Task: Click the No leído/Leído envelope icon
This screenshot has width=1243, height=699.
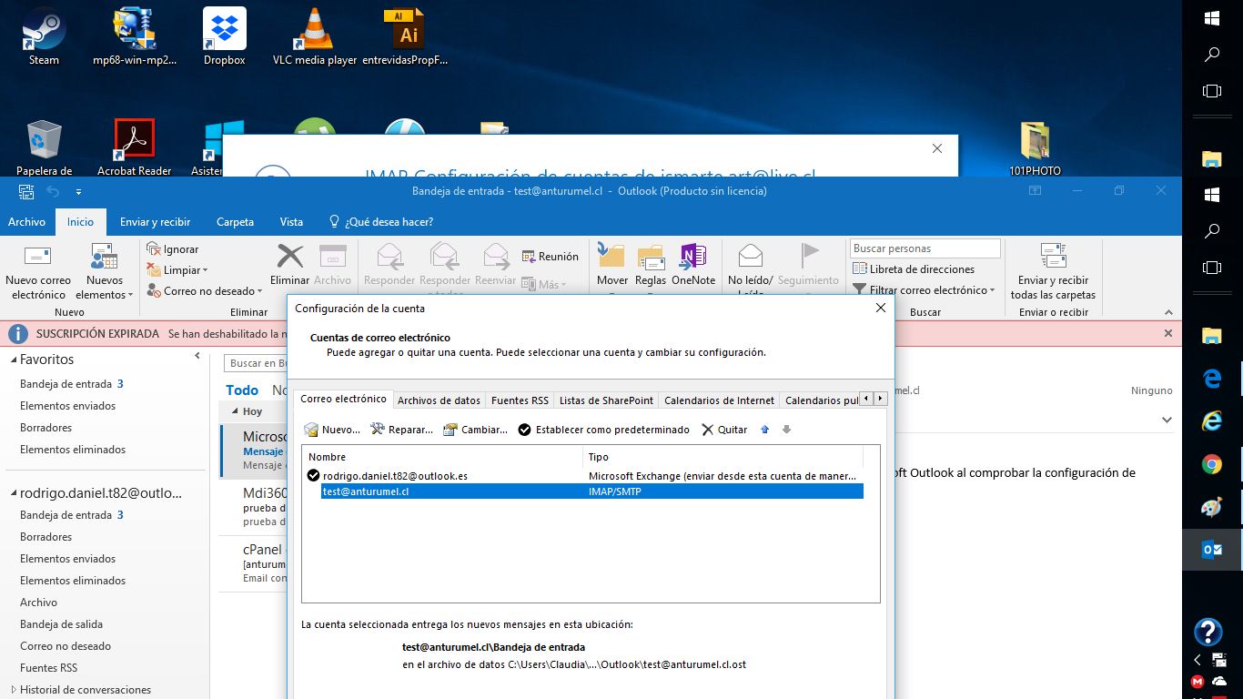Action: pyautogui.click(x=751, y=256)
